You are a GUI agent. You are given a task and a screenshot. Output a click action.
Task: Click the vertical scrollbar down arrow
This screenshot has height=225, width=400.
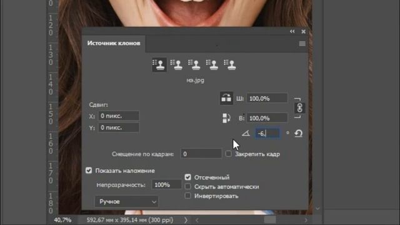coord(317,209)
